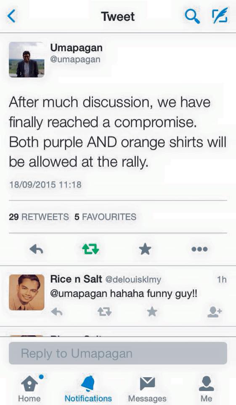Image resolution: width=236 pixels, height=405 pixels.
Task: Focus the Reply to Umapagan field
Action: pyautogui.click(x=118, y=353)
